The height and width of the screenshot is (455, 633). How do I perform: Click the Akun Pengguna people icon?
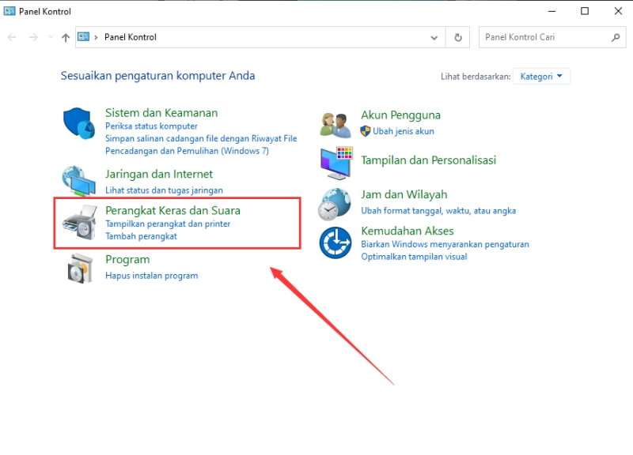[x=335, y=125]
